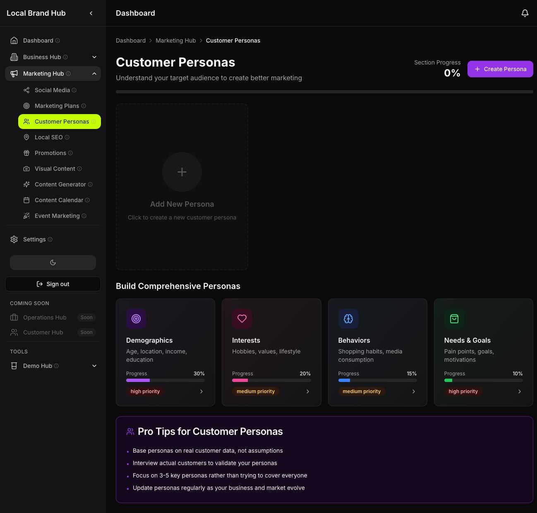The height and width of the screenshot is (513, 537).
Task: Click the notification bell icon
Action: click(525, 13)
